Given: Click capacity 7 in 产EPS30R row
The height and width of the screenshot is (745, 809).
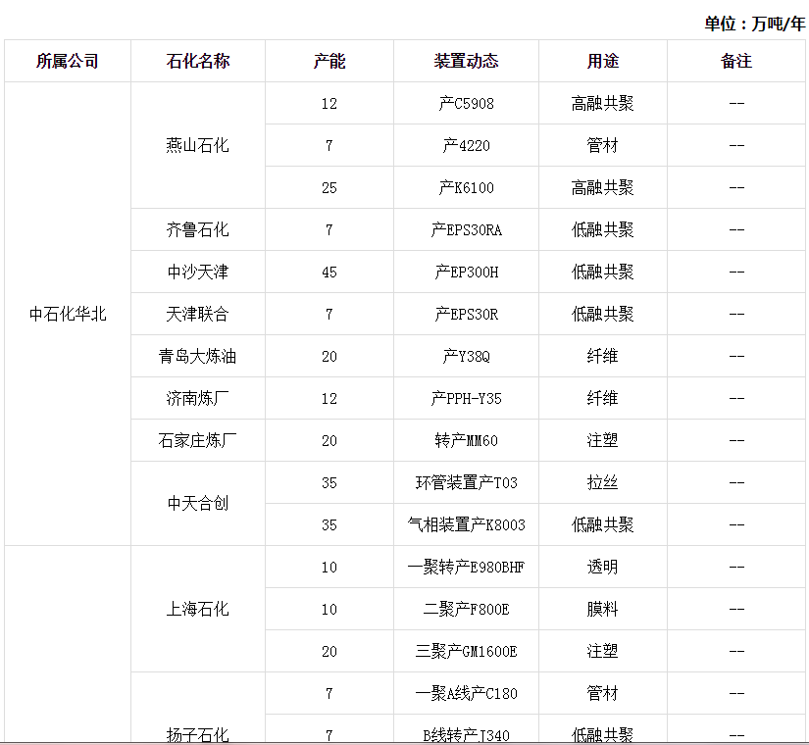Looking at the screenshot, I should click(x=329, y=315).
